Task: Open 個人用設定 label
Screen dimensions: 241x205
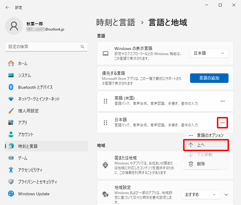Action: [x=28, y=111]
